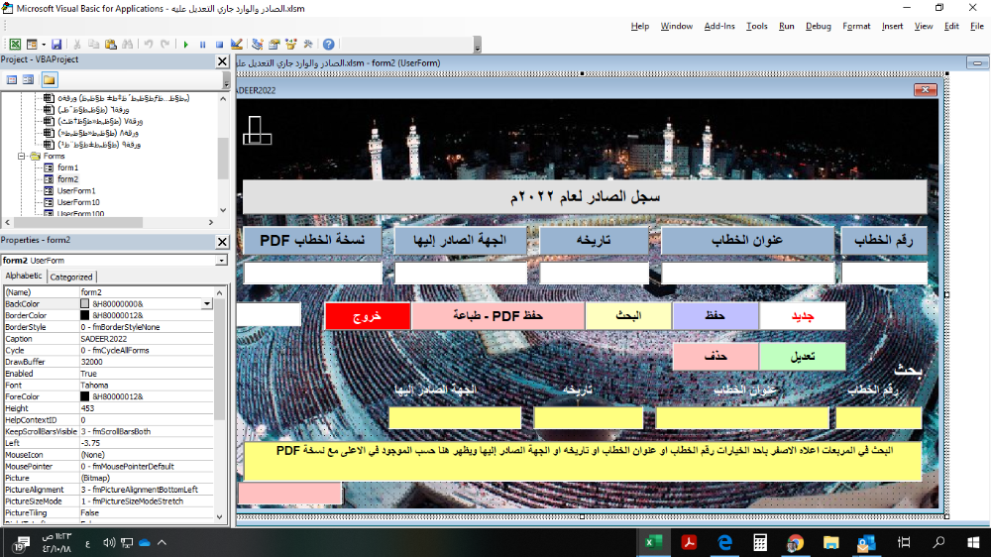991x557 pixels.
Task: Click the pink حذف delete button
Action: pyautogui.click(x=715, y=357)
